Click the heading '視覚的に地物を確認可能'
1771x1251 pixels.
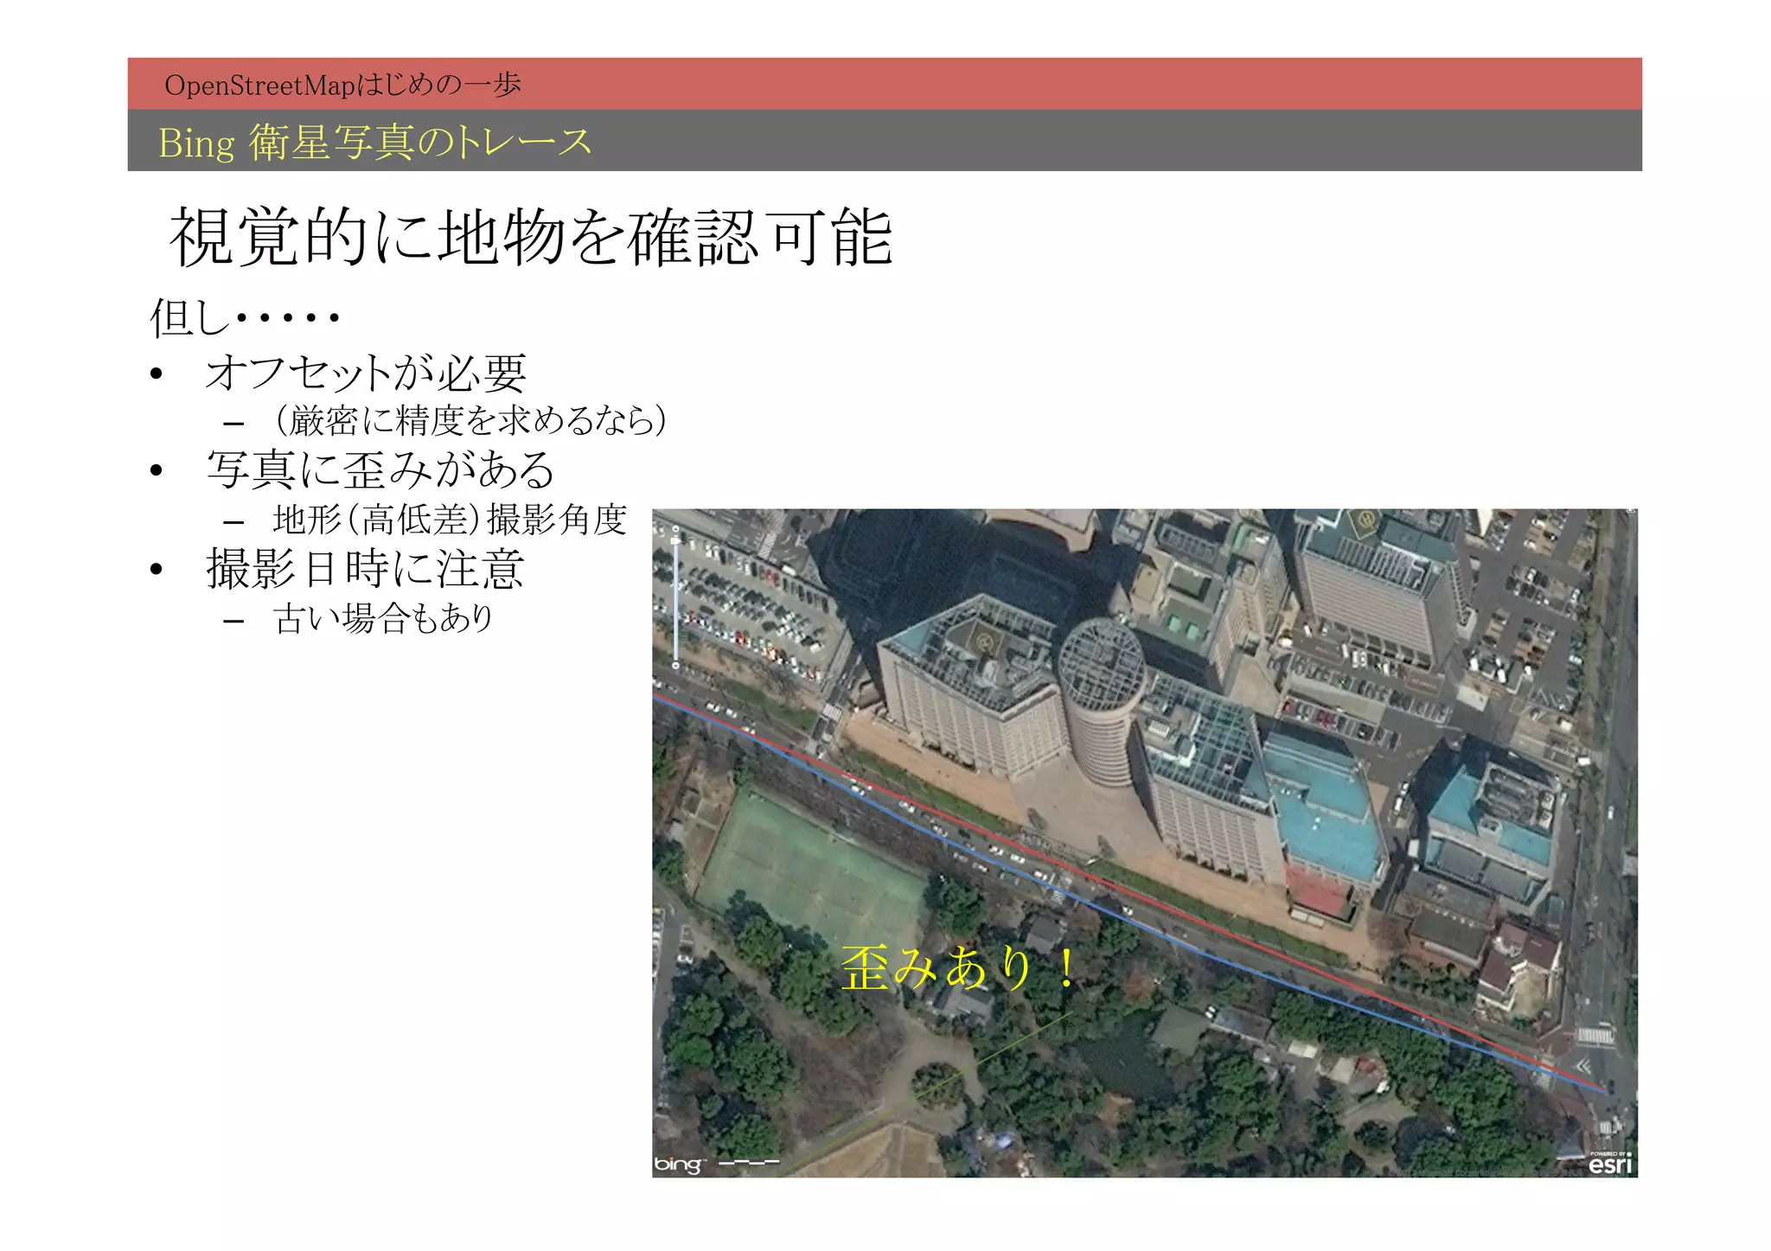pyautogui.click(x=531, y=237)
